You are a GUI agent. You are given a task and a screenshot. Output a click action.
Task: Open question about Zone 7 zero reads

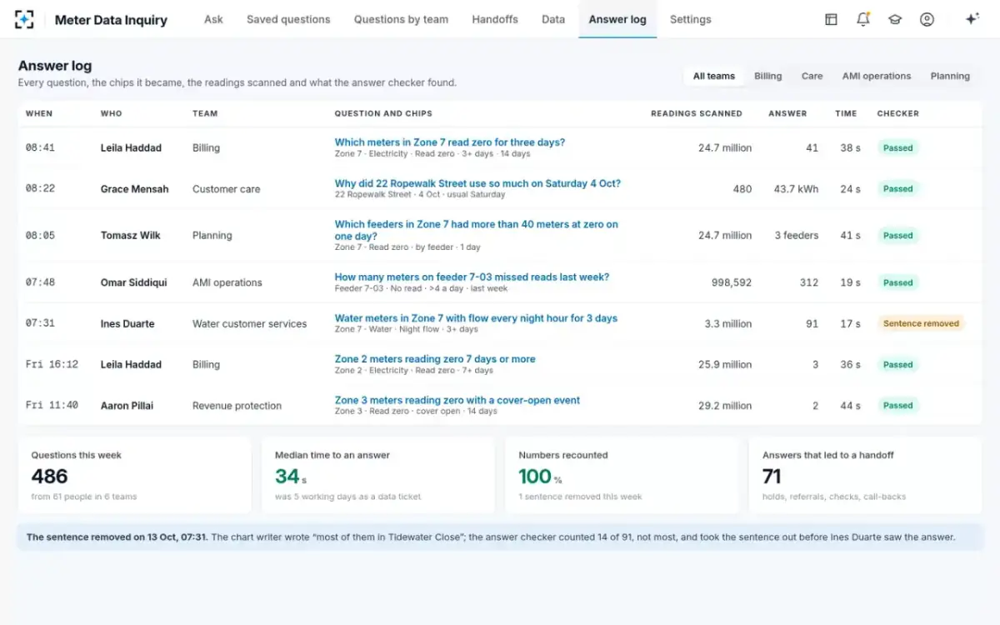coord(450,142)
